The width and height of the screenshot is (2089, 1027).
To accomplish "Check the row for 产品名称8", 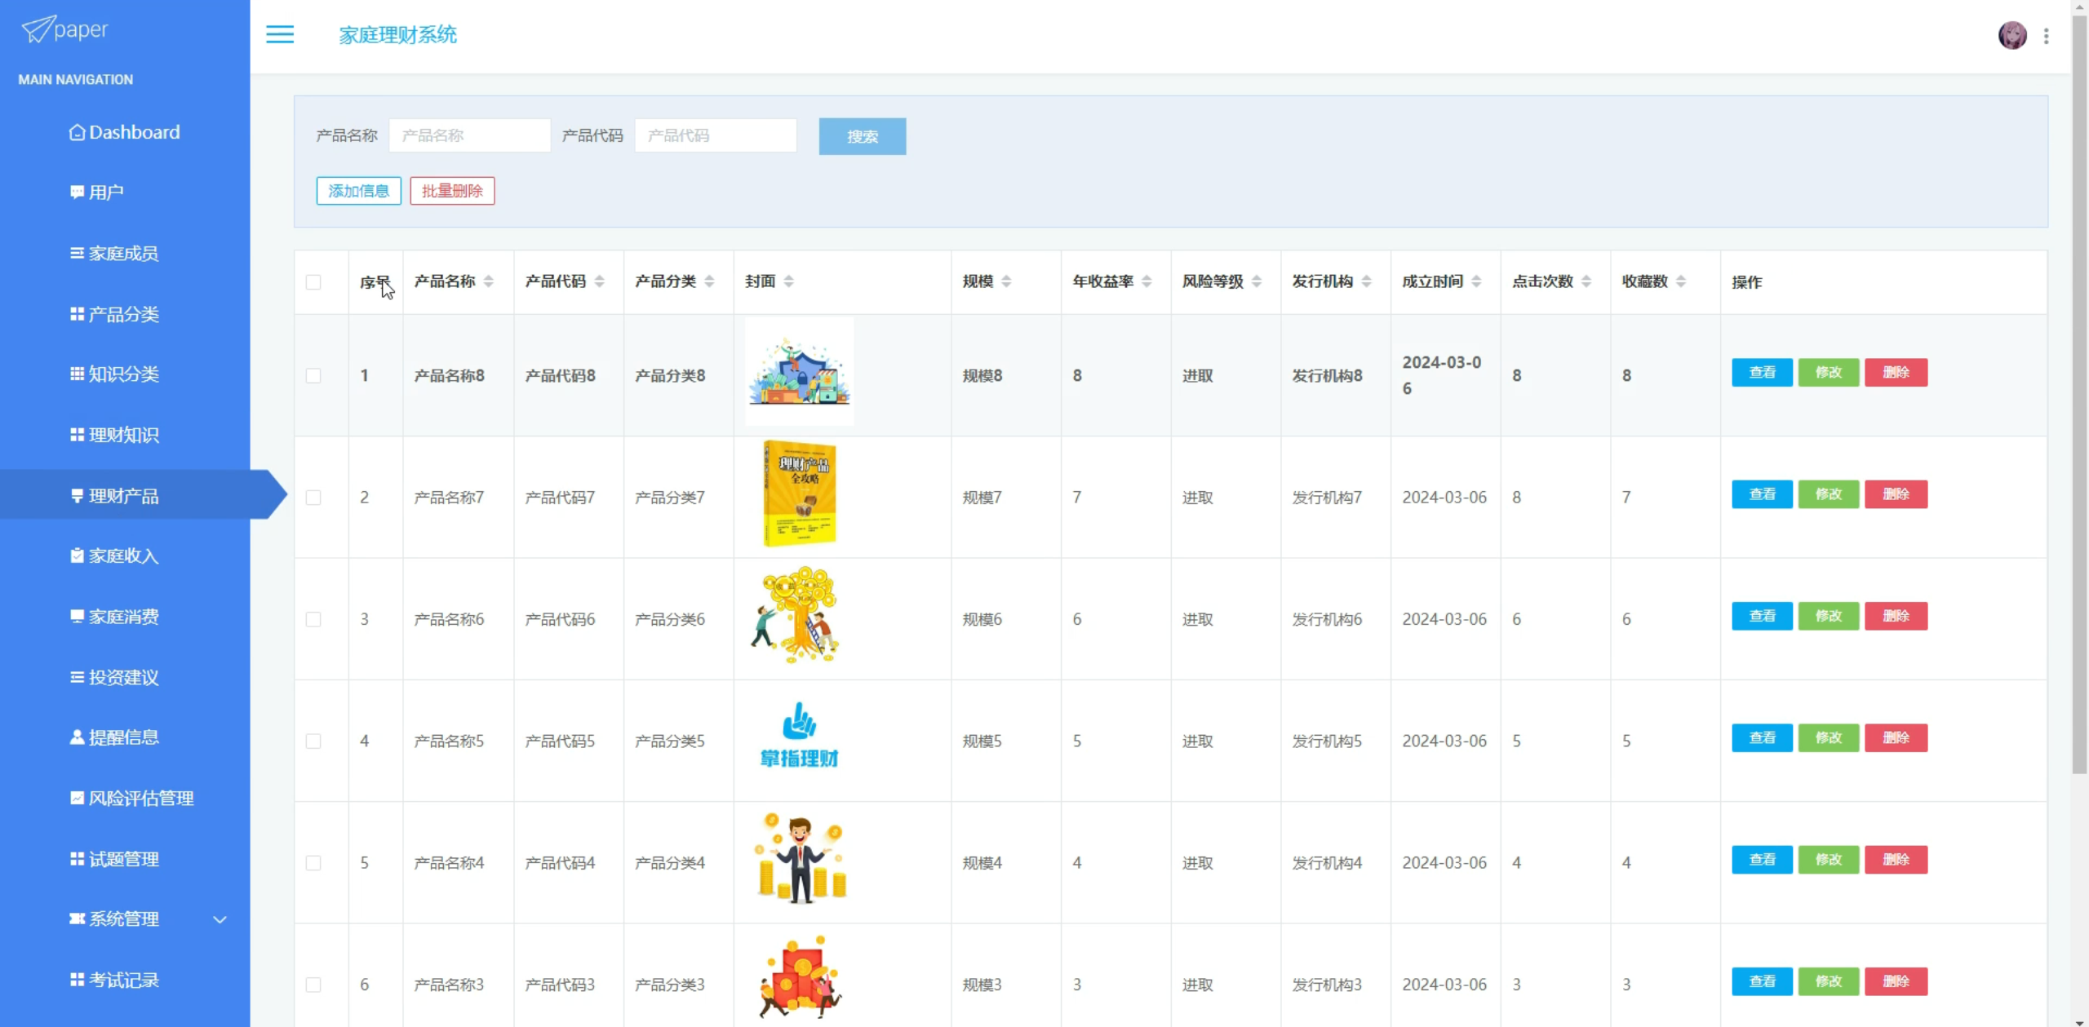I will coord(313,375).
